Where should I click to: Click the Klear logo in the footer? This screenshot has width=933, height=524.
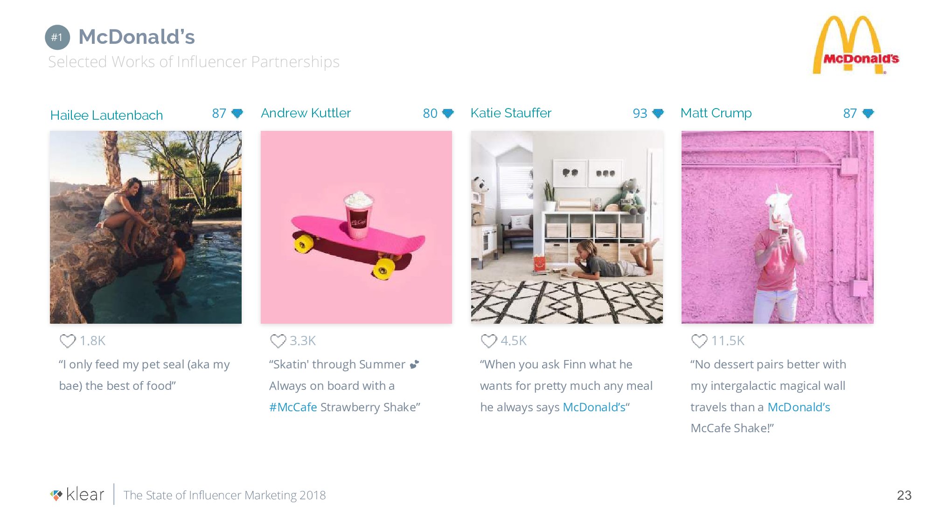(77, 495)
